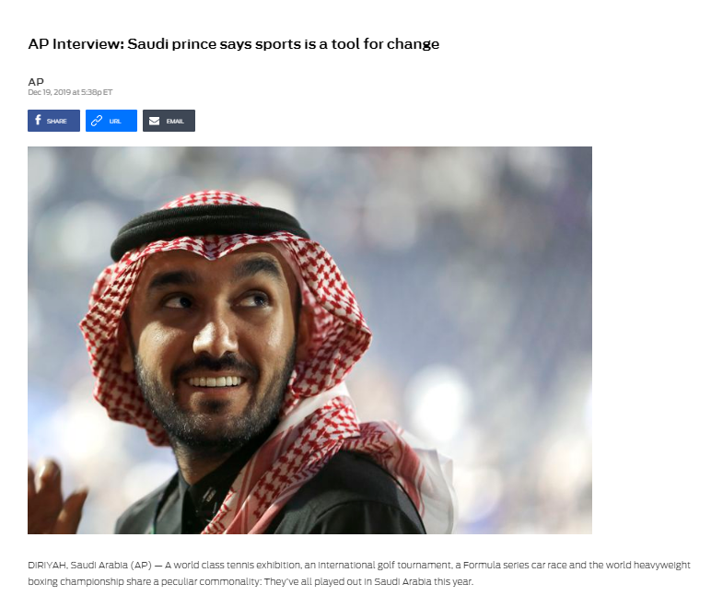Select the AP Interview article headline
The height and width of the screenshot is (596, 711).
[x=234, y=44]
